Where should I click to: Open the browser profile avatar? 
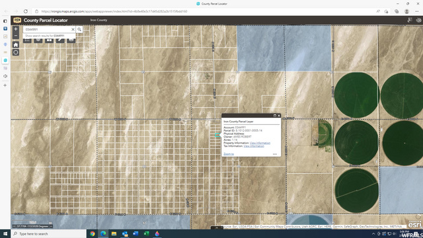(x=406, y=11)
